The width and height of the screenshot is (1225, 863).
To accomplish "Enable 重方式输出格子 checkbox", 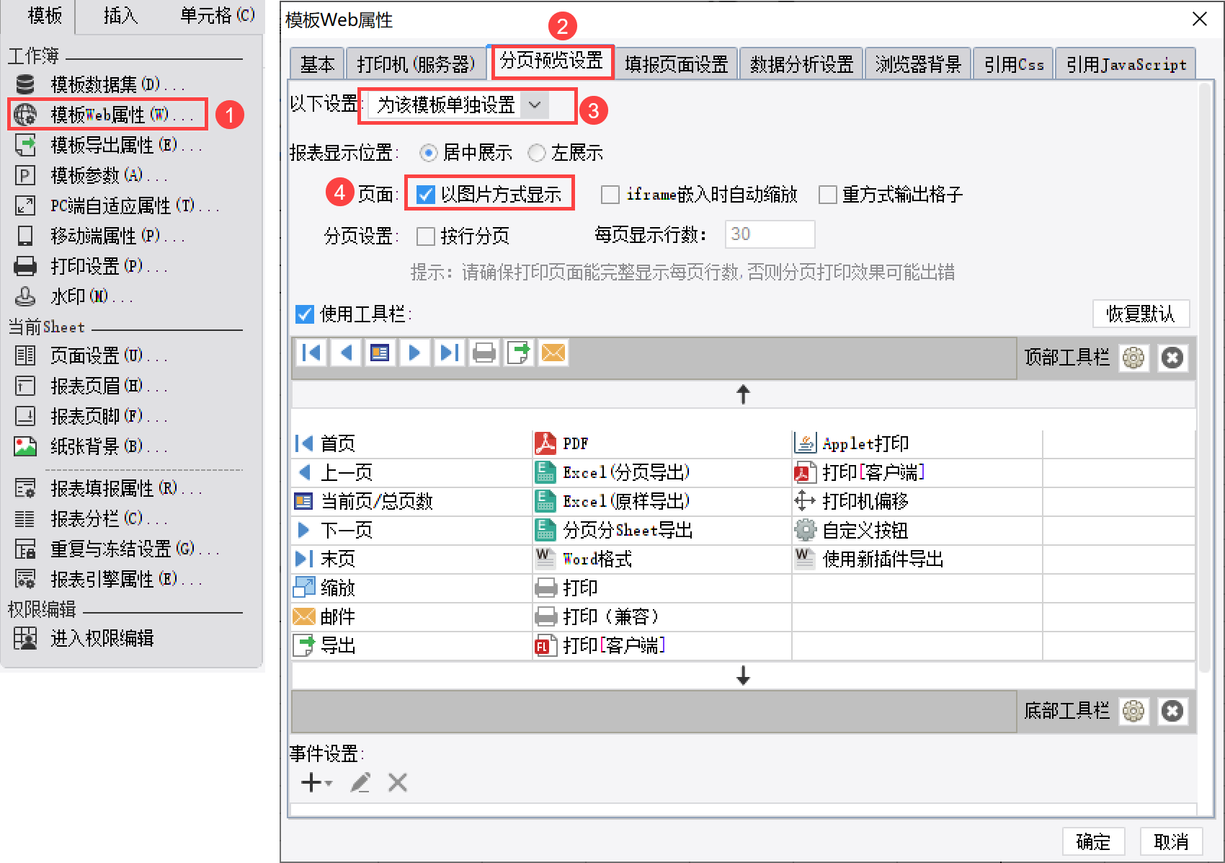I will (x=828, y=195).
